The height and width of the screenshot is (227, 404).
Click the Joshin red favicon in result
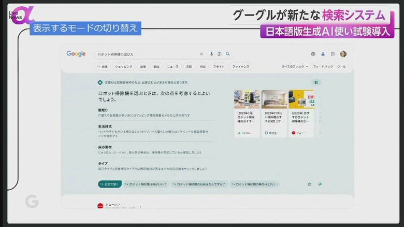(x=100, y=206)
